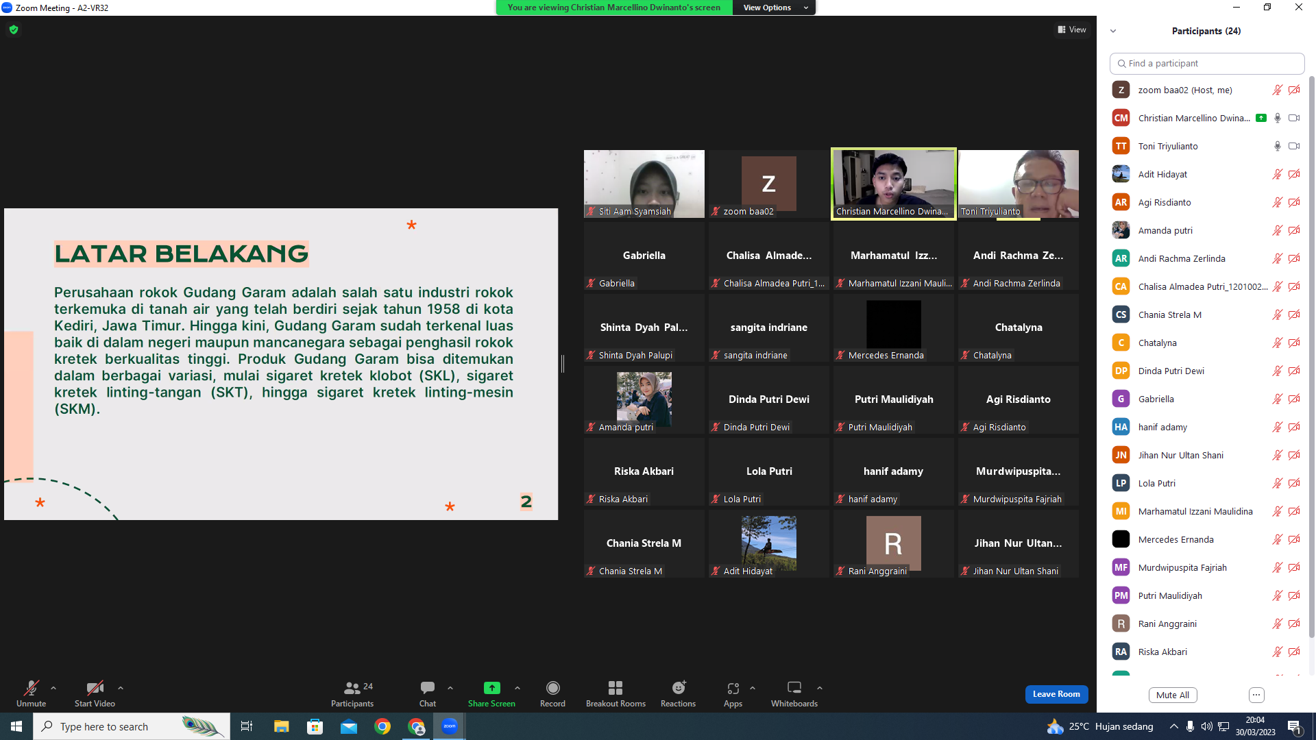Image resolution: width=1316 pixels, height=740 pixels.
Task: Expand apps options arrow next to Apps
Action: 753,688
